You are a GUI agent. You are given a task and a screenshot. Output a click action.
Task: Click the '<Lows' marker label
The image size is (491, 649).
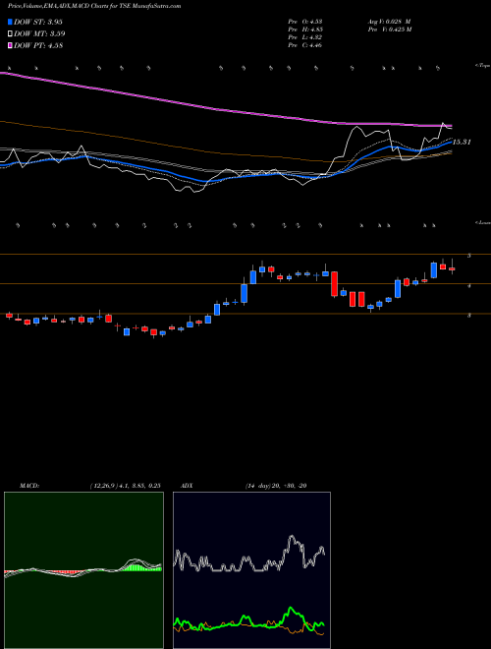pyautogui.click(x=483, y=222)
